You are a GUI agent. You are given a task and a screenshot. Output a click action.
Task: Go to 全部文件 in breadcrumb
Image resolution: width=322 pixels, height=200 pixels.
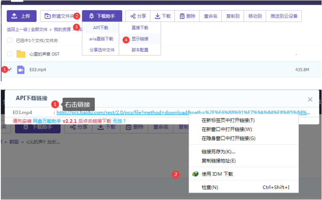click(39, 29)
